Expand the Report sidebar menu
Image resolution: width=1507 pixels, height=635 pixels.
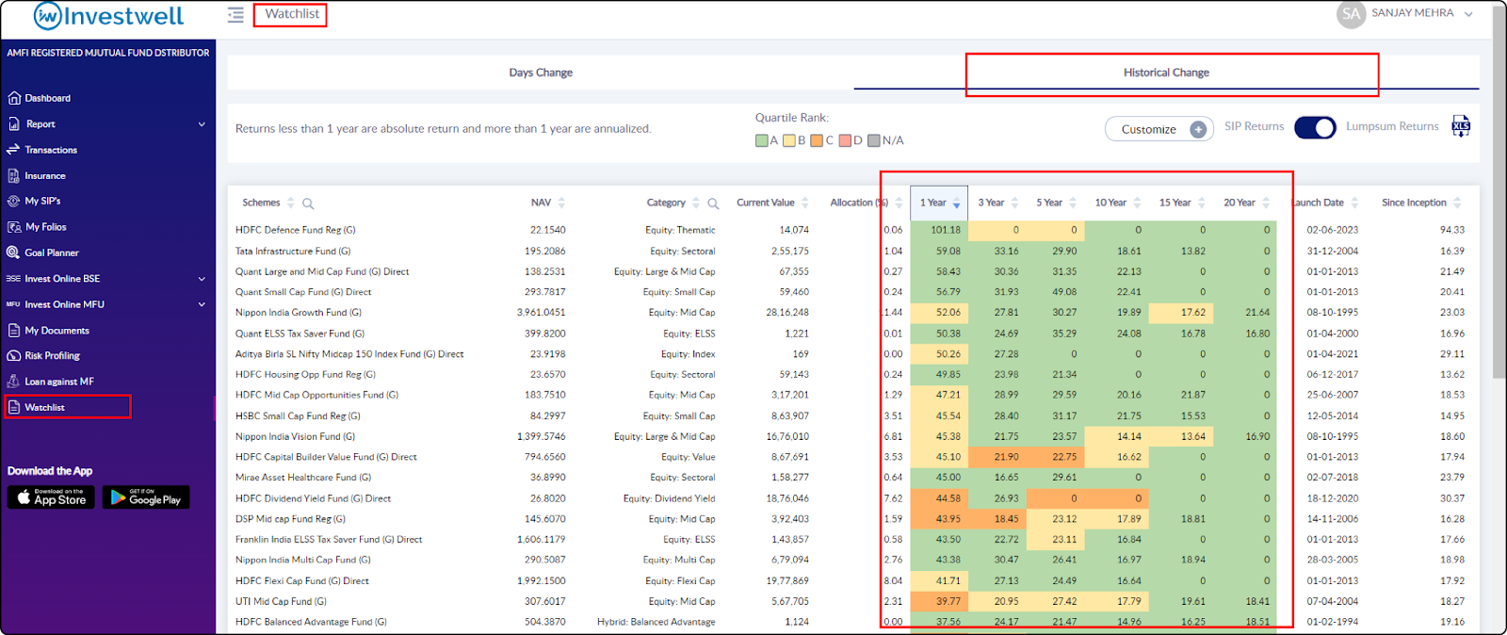[x=108, y=123]
